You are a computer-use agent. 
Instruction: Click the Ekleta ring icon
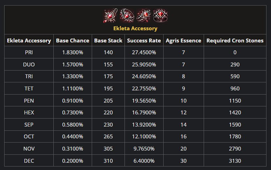160,16
